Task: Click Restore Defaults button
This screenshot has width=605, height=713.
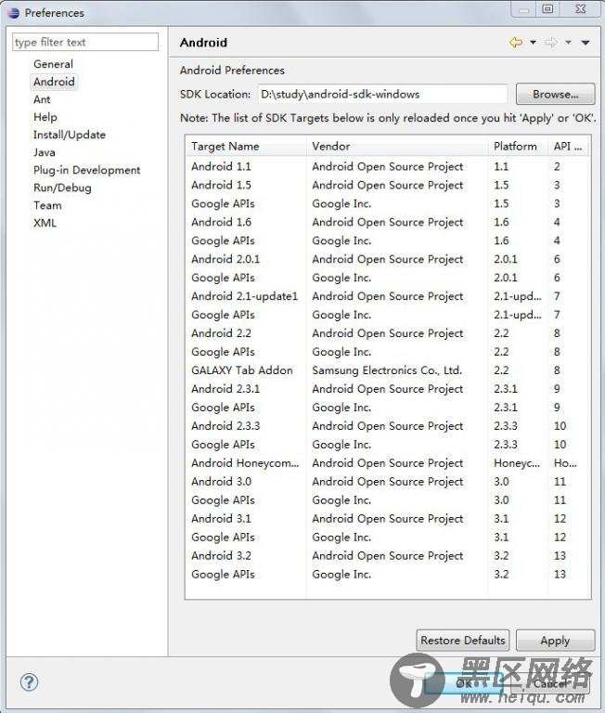Action: coord(463,641)
